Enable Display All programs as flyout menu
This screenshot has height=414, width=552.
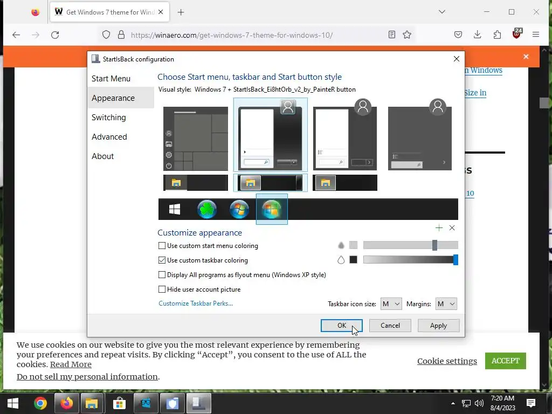coord(162,274)
